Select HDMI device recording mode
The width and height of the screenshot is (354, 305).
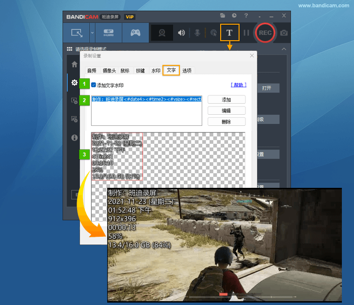click(x=109, y=33)
